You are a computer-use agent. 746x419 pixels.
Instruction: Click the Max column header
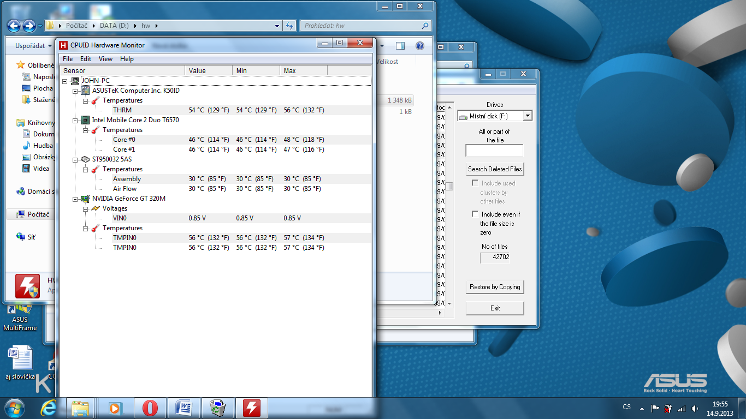click(304, 70)
